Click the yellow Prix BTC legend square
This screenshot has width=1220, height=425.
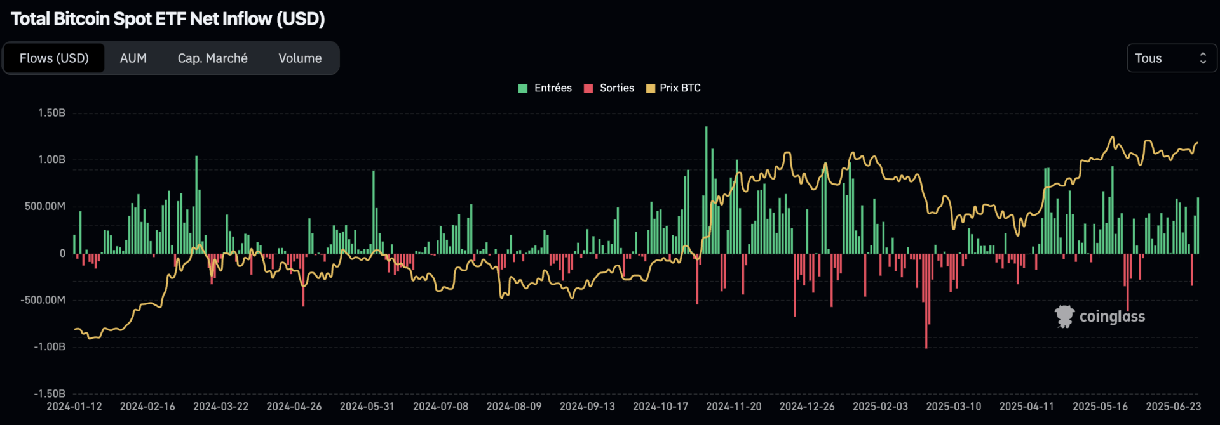(650, 88)
